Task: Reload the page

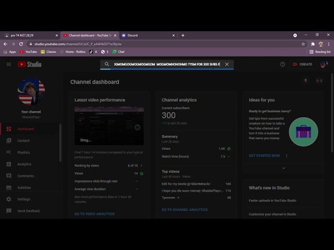Action: pos(21,44)
